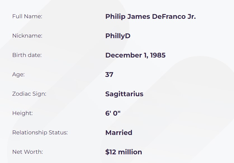Click the age value 37
The image size is (234, 163).
(109, 75)
